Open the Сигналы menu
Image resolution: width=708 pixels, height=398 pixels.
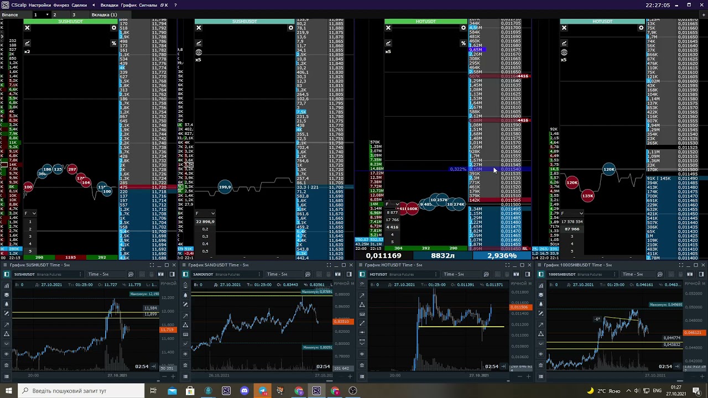(148, 5)
